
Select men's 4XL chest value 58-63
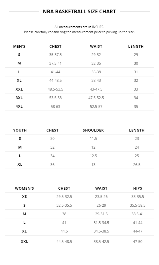pyautogui.click(x=55, y=107)
